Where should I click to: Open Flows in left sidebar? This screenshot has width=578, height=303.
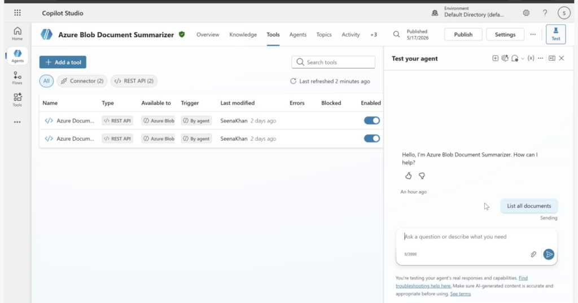click(x=17, y=78)
